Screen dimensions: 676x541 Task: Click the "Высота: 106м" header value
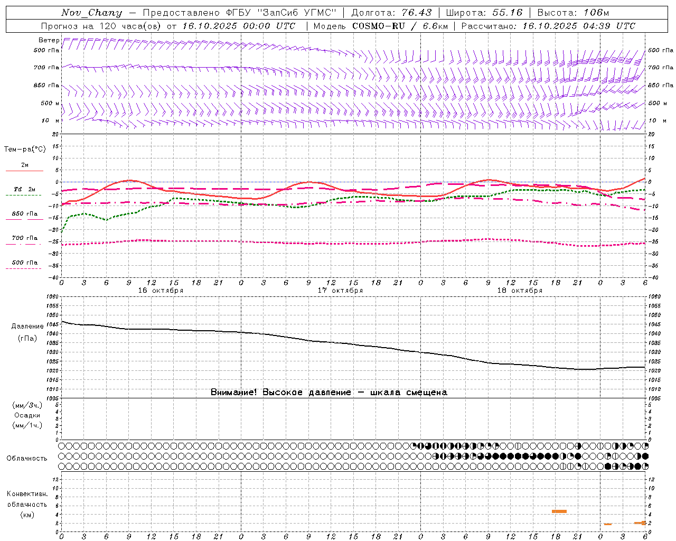573,13
